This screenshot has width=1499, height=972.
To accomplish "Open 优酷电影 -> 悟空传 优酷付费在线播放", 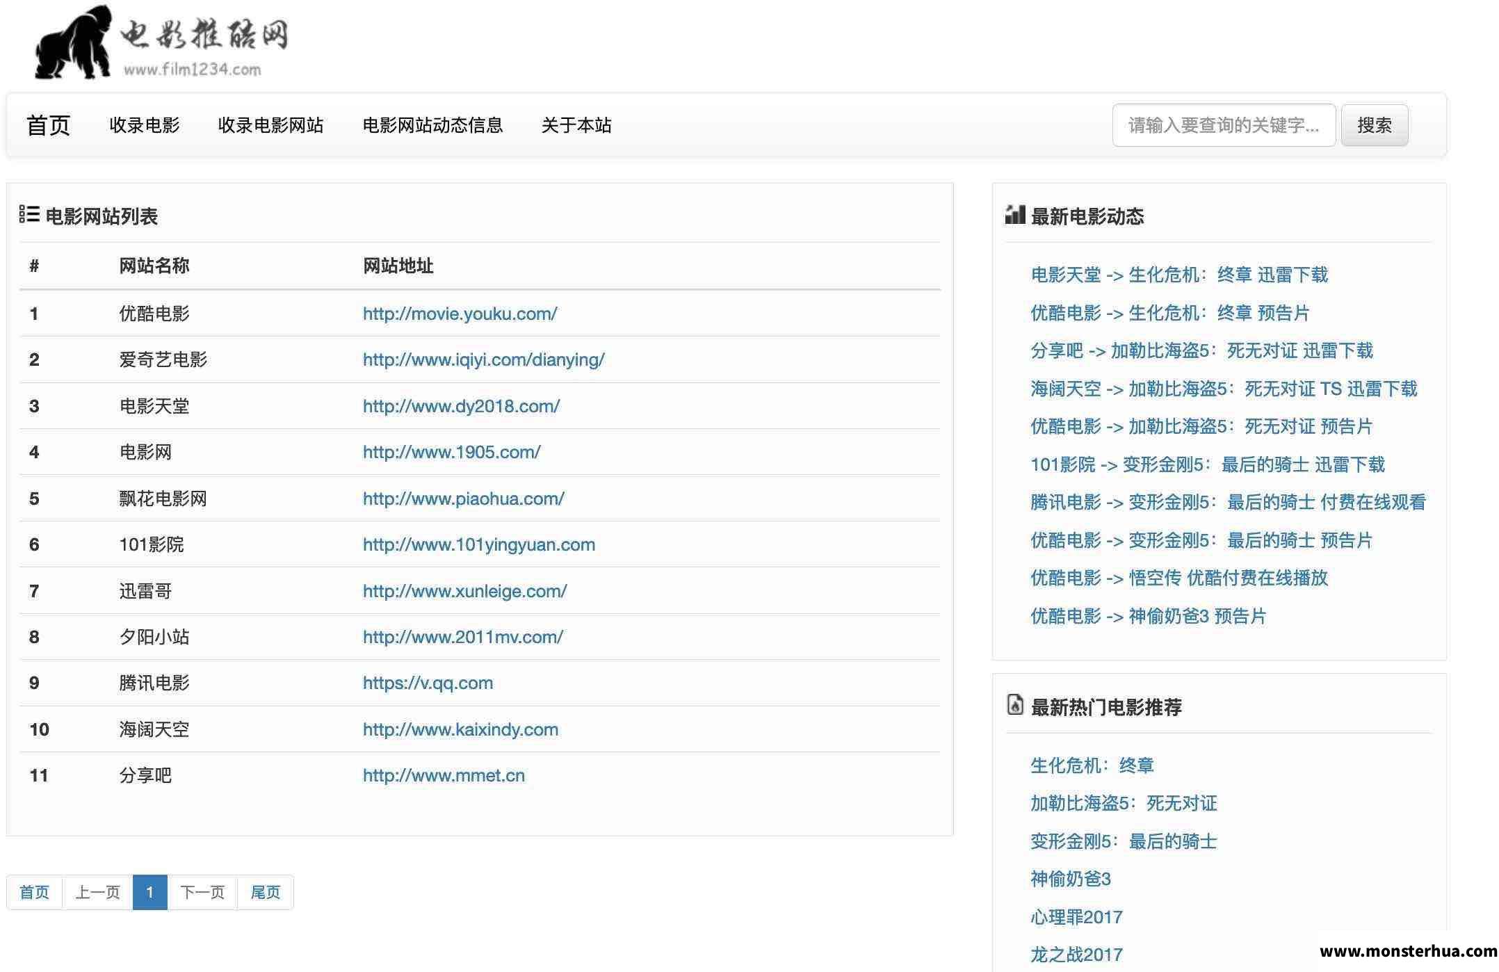I will (x=1179, y=578).
